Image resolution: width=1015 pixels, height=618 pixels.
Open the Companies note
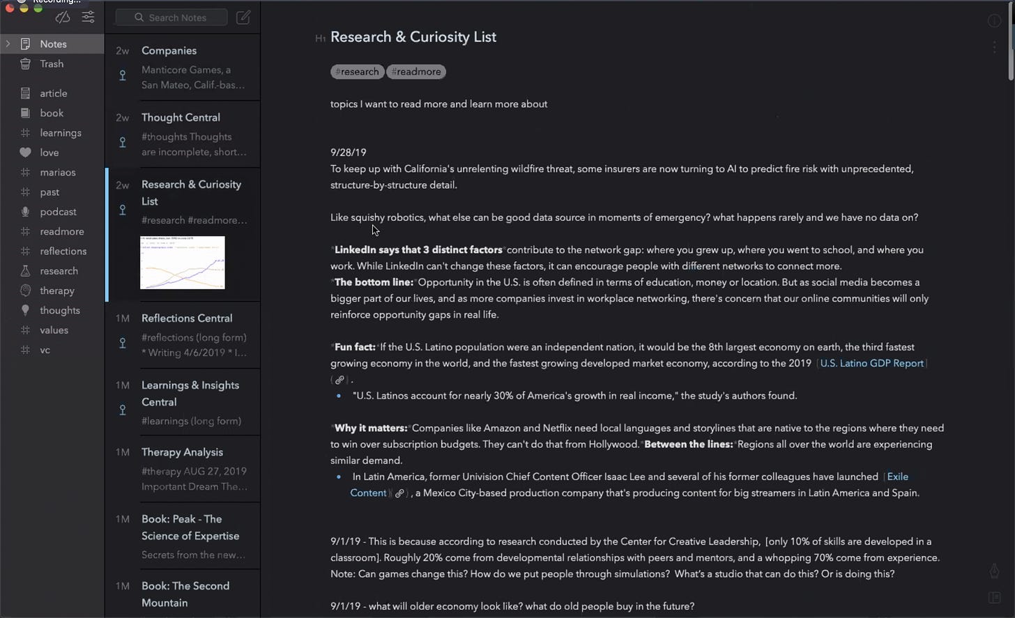coord(183,67)
